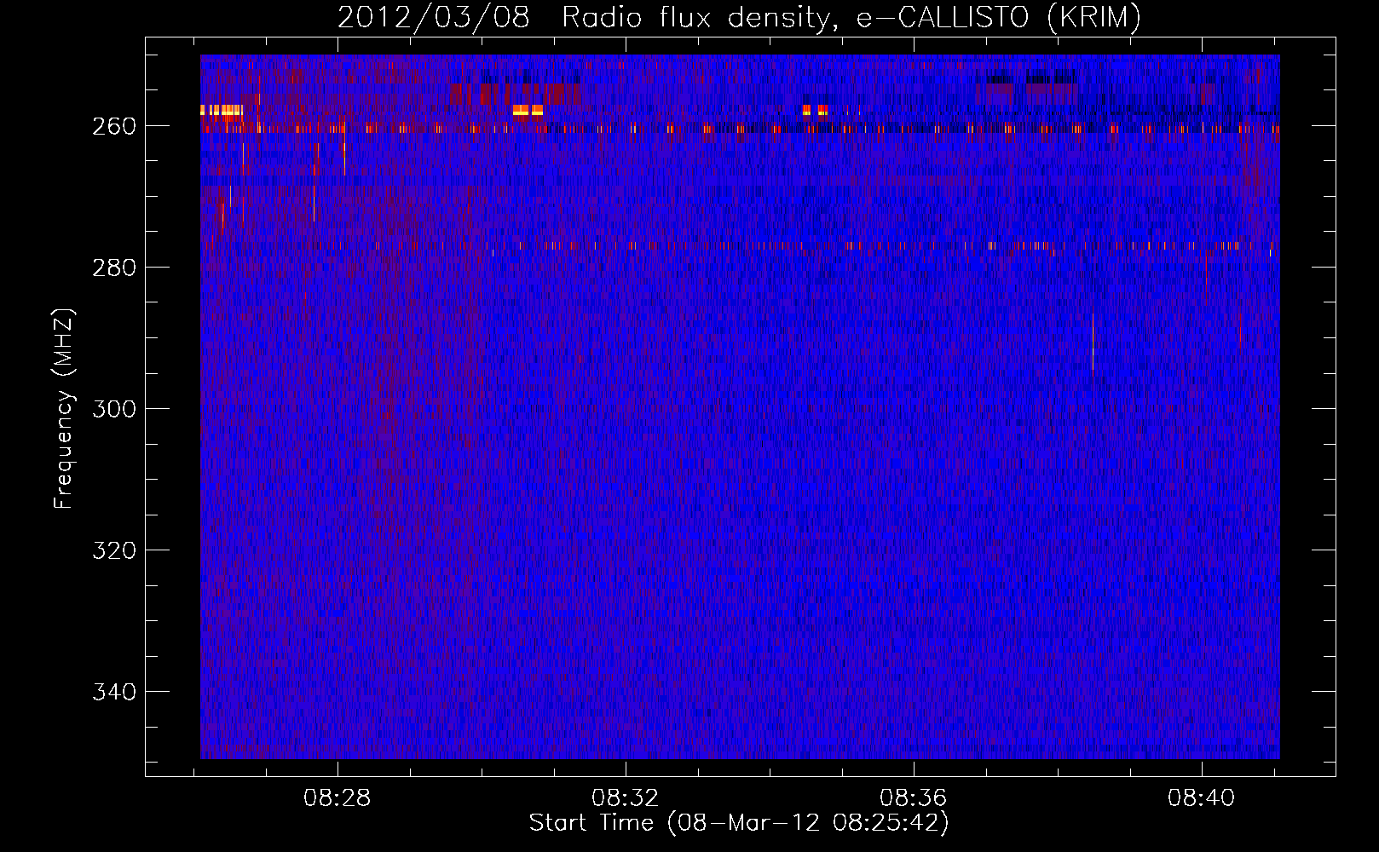Image resolution: width=1379 pixels, height=852 pixels.
Task: Click the 08:32 time tick label
Action: point(626,798)
